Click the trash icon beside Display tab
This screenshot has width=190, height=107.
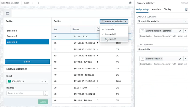186,9
